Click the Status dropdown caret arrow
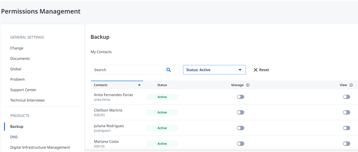This screenshot has height=152, width=358. tap(240, 70)
